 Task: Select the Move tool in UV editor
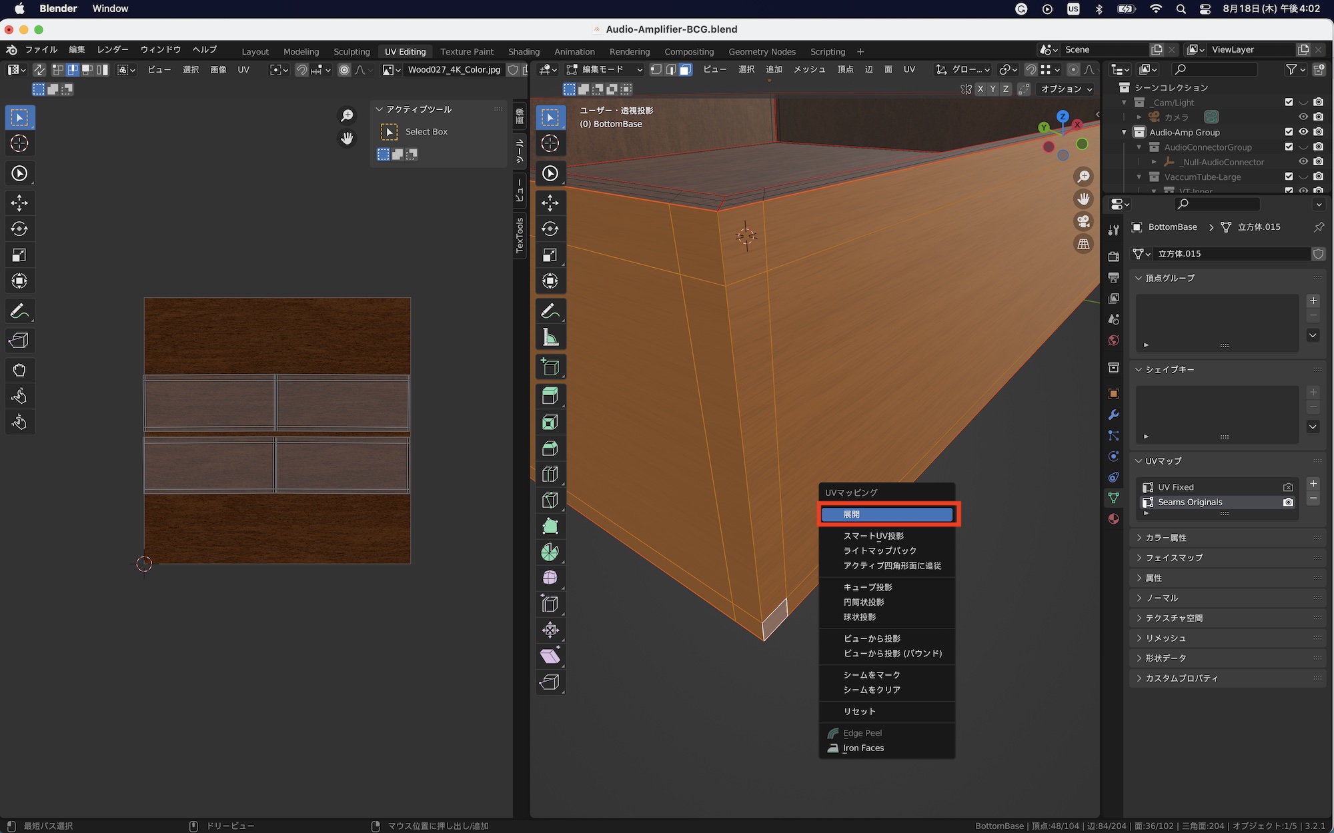tap(19, 203)
